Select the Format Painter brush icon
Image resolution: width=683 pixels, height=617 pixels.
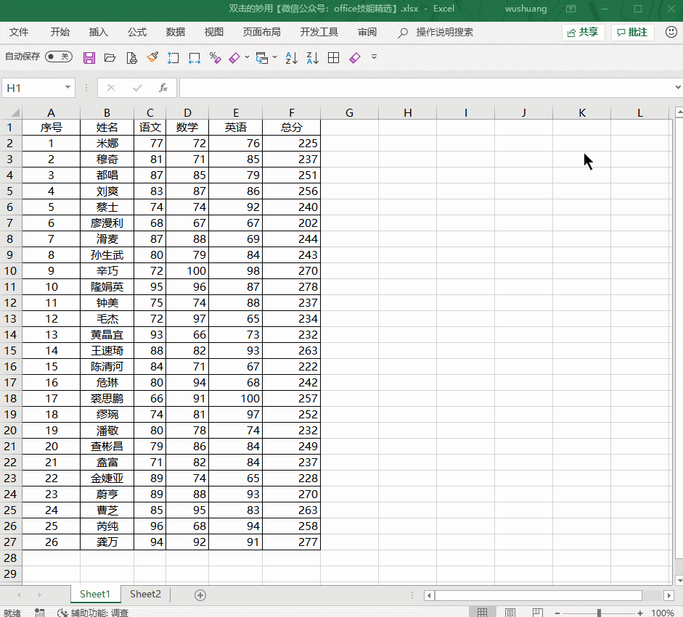[152, 58]
